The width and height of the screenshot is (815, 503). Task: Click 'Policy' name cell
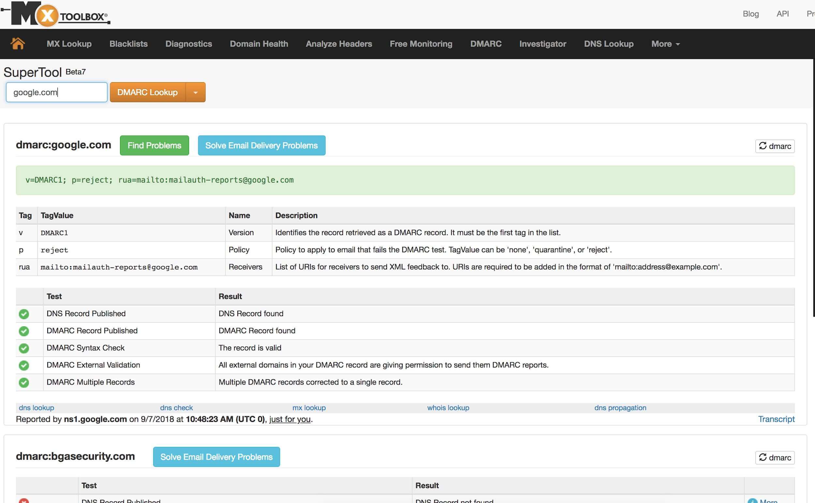[248, 250]
